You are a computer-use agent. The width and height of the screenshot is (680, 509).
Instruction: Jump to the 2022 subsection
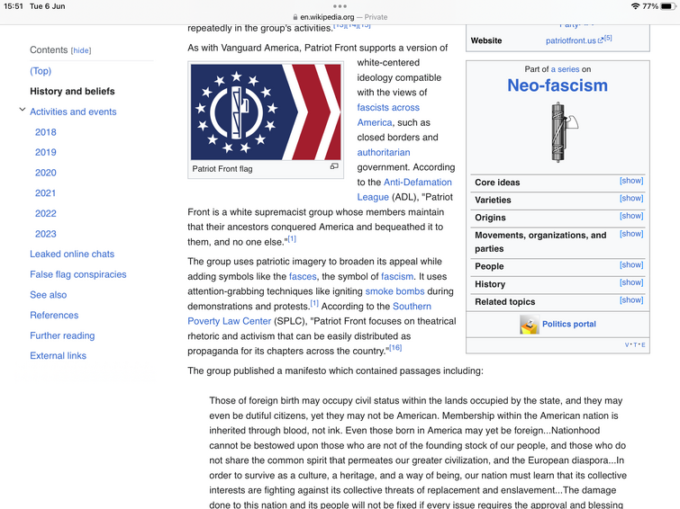(46, 213)
